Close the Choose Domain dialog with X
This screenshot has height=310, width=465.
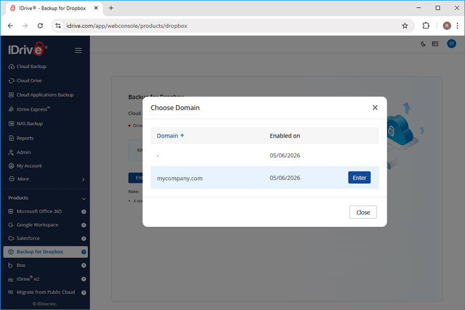(x=375, y=107)
